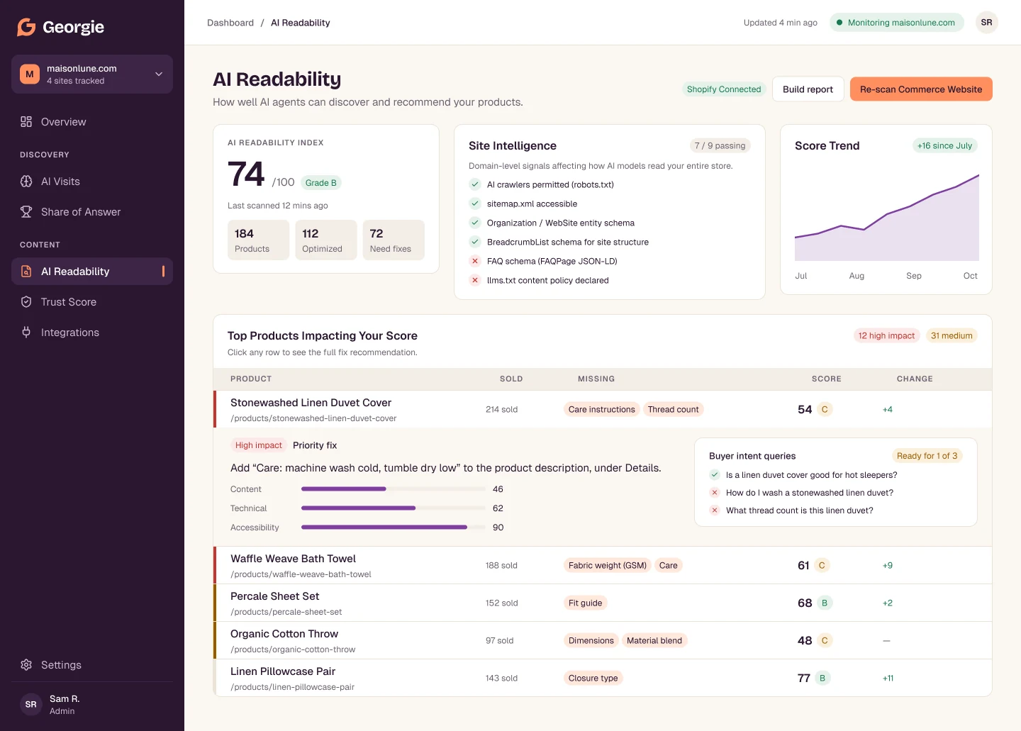Click the Fabric weight (GSM) tag

608,565
